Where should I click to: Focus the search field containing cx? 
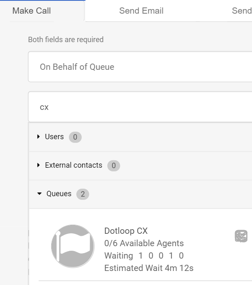click(140, 107)
